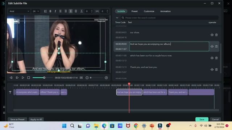Open File Explorer from the taskbar
Image resolution: width=232 pixels, height=130 pixels.
96,126
